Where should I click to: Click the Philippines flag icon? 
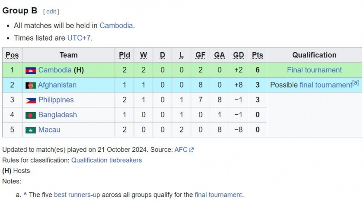pyautogui.click(x=30, y=100)
